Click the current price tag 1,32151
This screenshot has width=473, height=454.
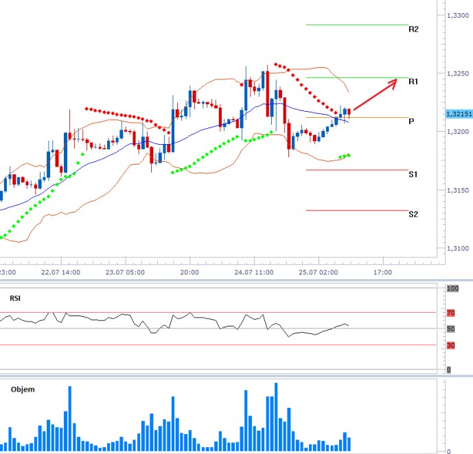pos(459,114)
